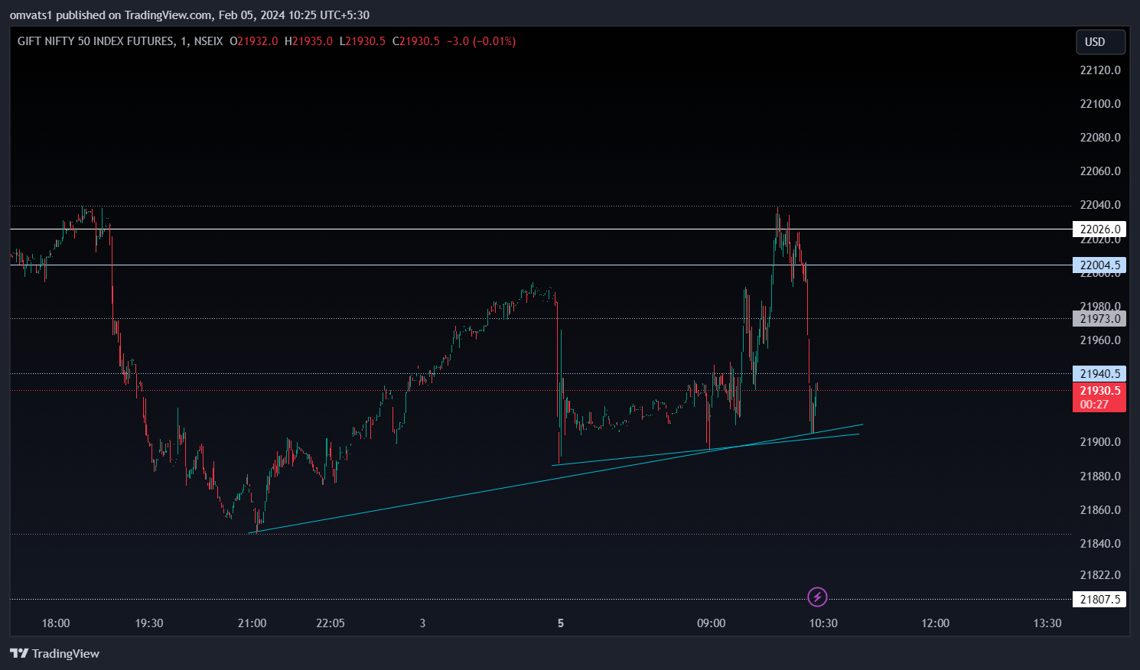The height and width of the screenshot is (670, 1140).
Task: Select the 21940.5 price label
Action: [1099, 374]
